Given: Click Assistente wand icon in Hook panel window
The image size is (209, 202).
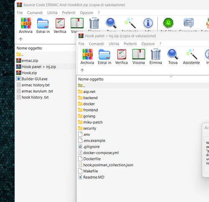Looking at the screenshot, I should (192, 54).
